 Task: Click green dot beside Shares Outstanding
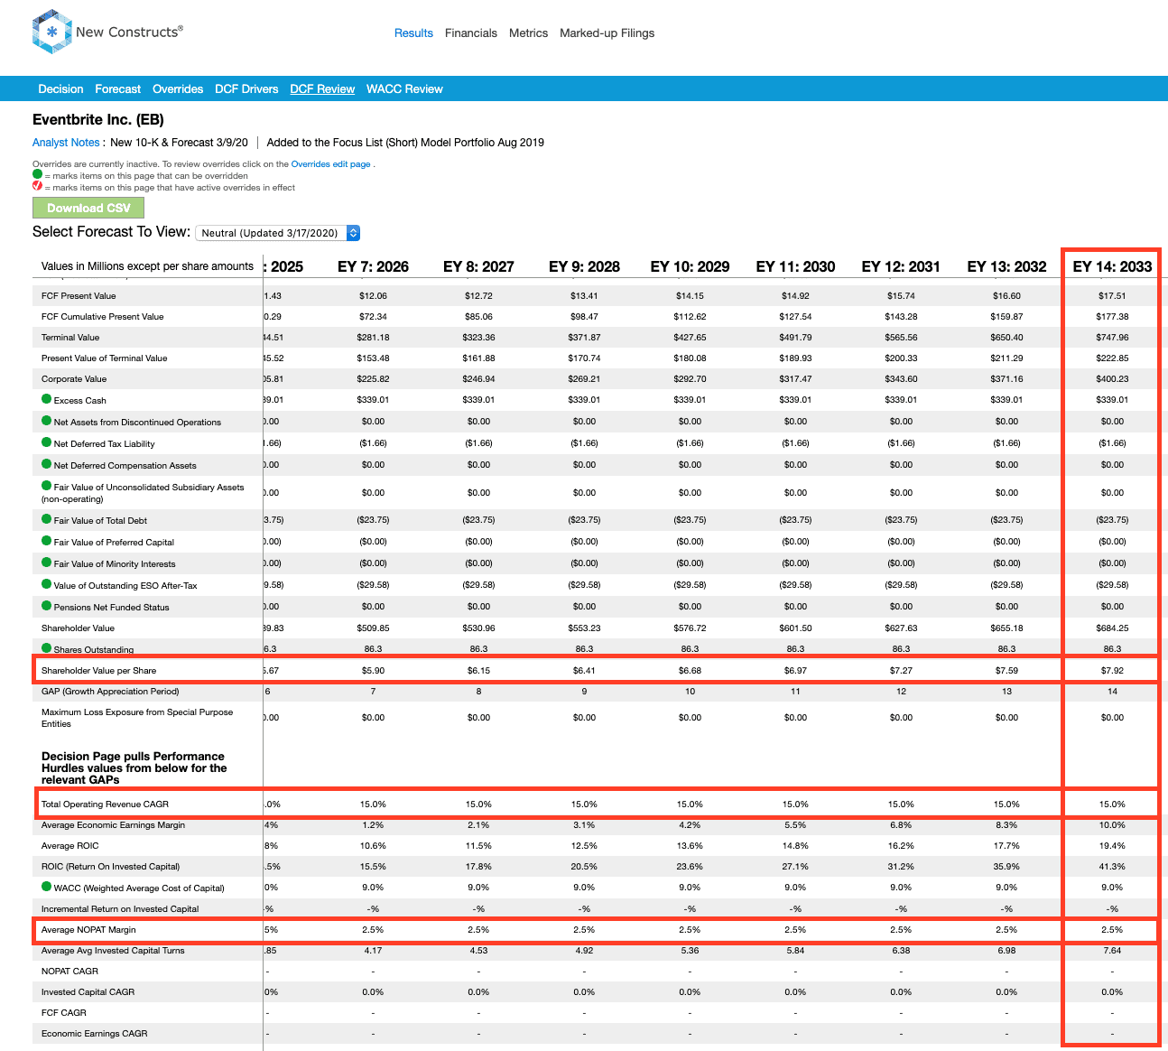47,648
